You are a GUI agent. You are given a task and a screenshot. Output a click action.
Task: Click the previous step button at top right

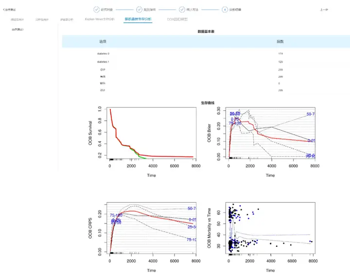point(324,10)
